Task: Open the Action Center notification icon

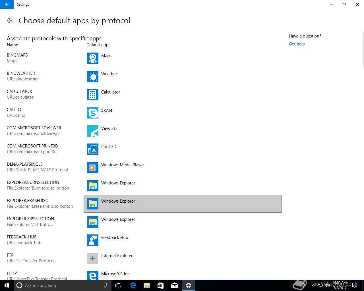Action: point(354,285)
